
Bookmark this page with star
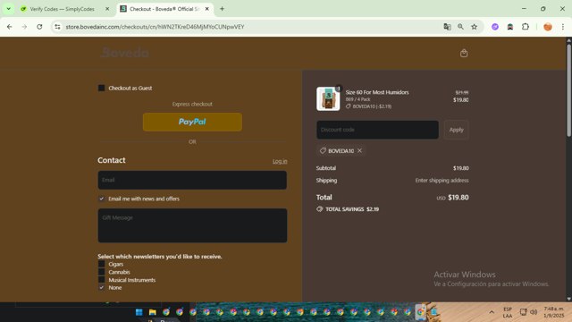coord(475,27)
